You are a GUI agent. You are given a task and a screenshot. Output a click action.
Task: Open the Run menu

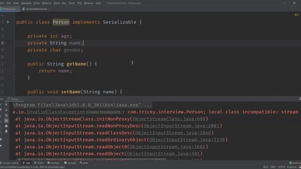tap(64, 3)
